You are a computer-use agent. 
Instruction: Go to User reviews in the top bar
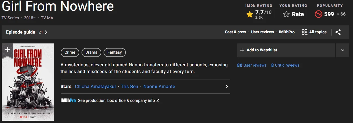[262, 32]
